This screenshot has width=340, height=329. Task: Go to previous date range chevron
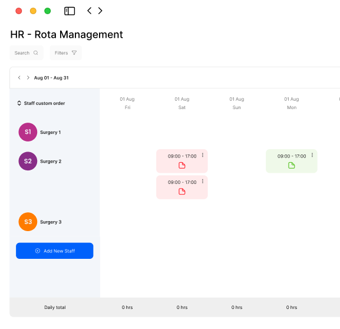(x=19, y=77)
